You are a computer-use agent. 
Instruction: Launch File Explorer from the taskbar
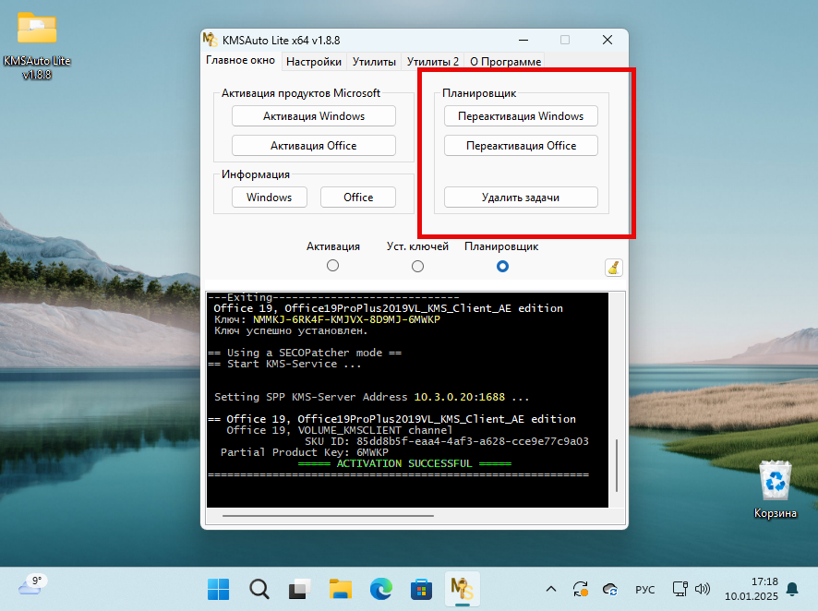coord(341,588)
